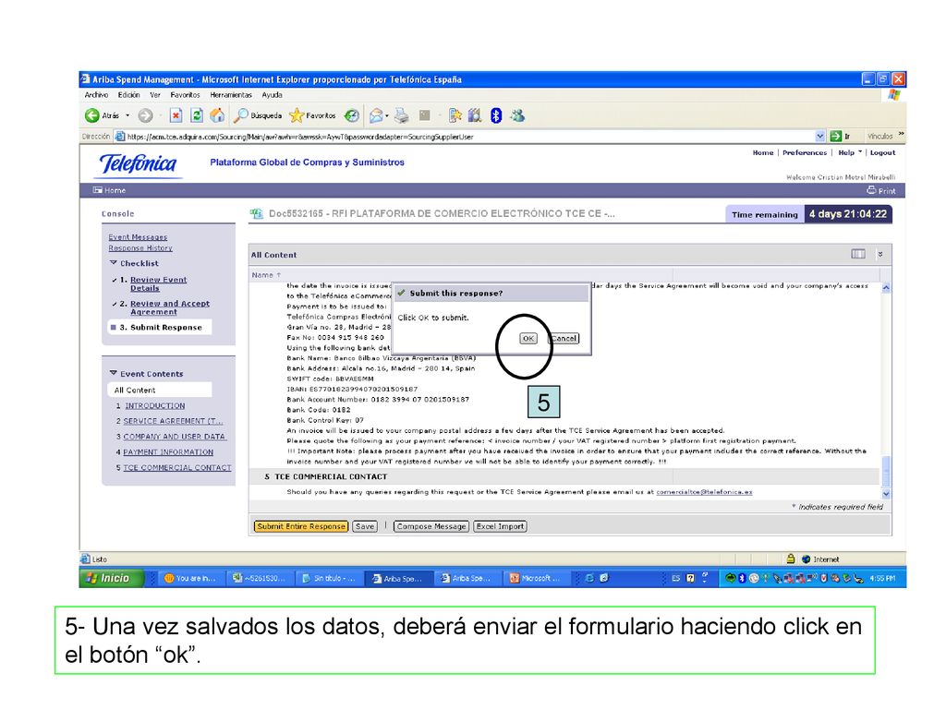Click the Save button
The width and height of the screenshot is (946, 709).
click(x=365, y=526)
